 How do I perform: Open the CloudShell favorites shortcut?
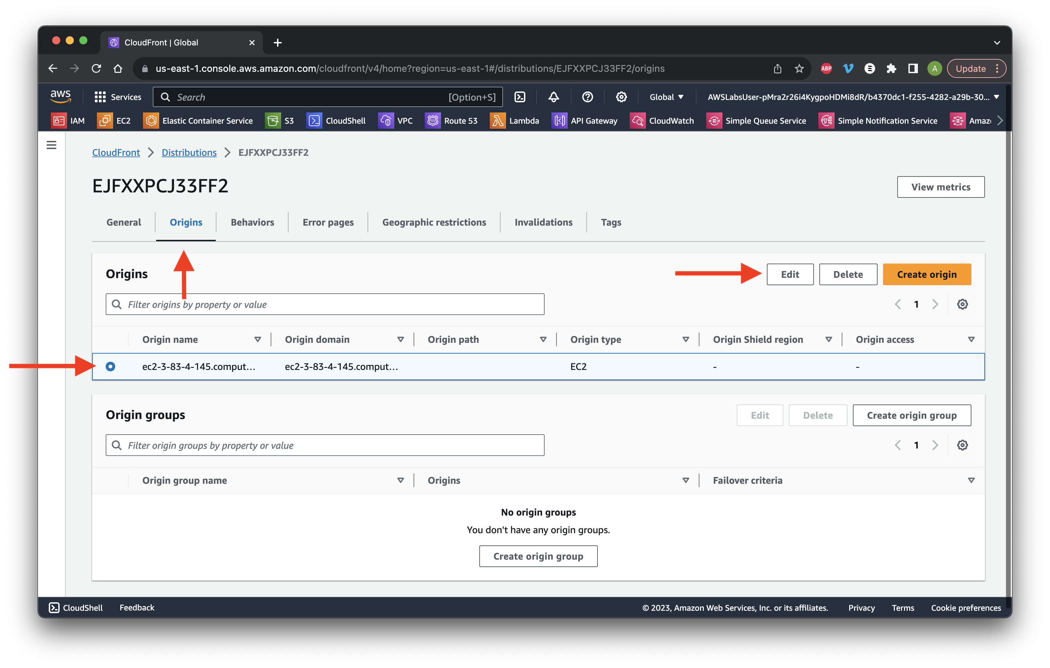click(x=336, y=121)
